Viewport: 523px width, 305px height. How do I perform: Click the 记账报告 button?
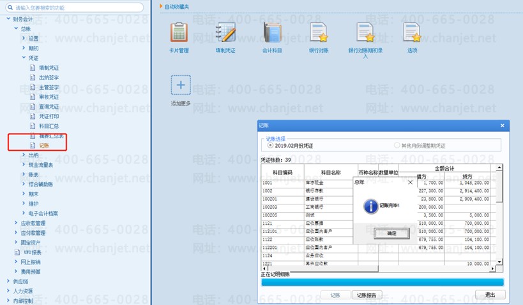367,295
